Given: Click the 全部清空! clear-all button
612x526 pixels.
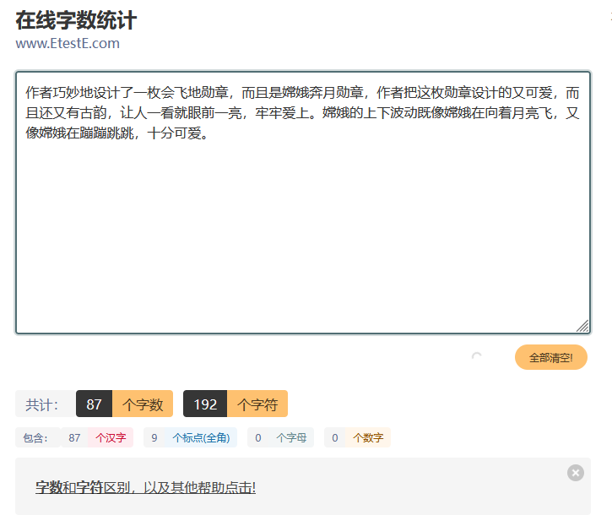Looking at the screenshot, I should (550, 357).
